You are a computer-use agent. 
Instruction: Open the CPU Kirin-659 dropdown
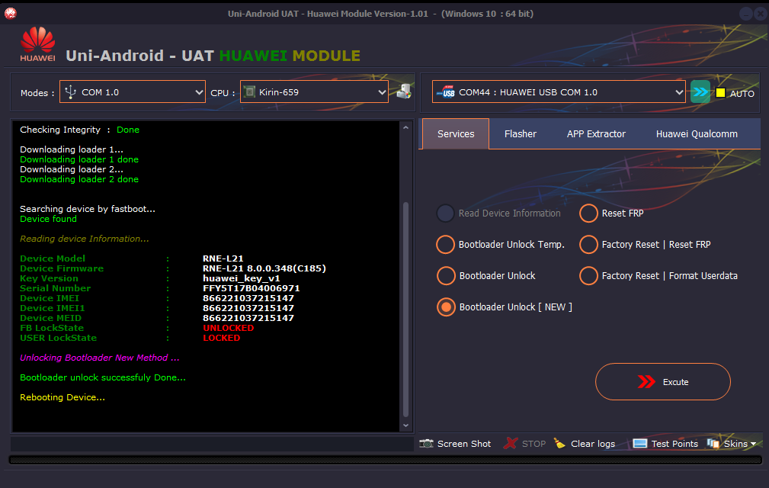(x=314, y=91)
